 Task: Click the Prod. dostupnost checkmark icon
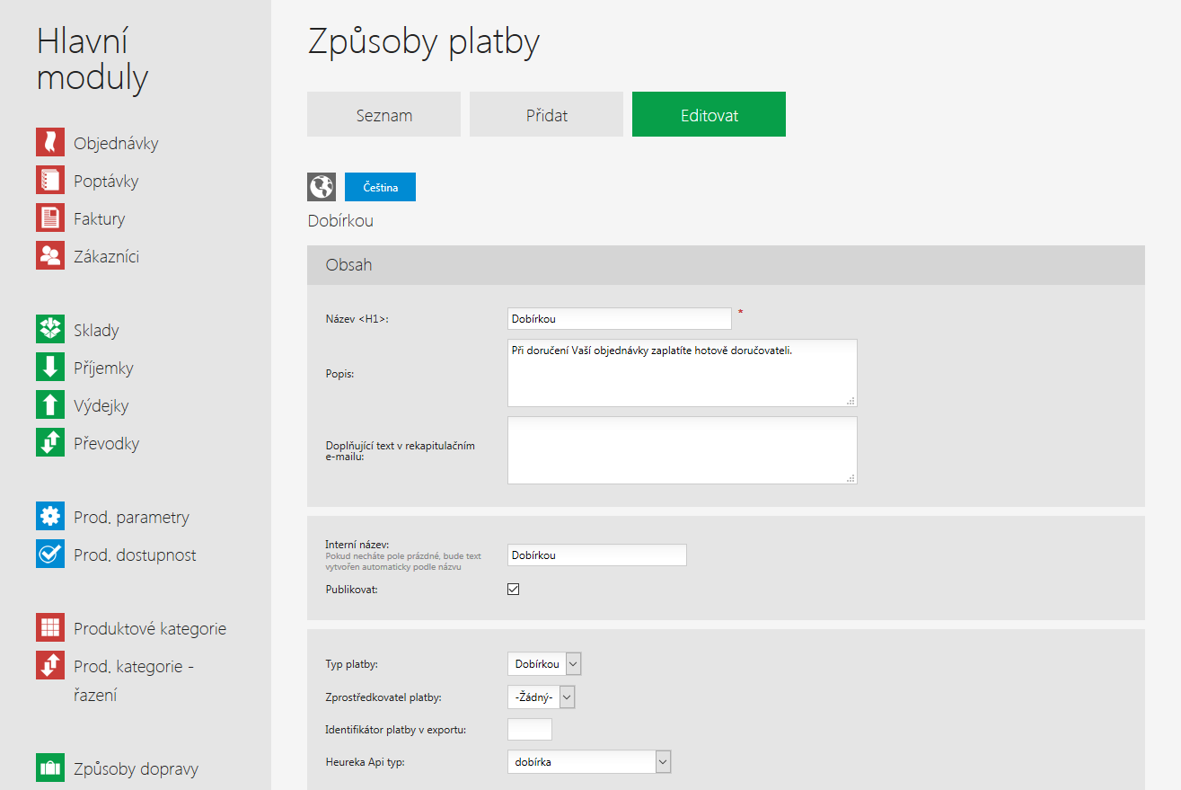(x=50, y=554)
